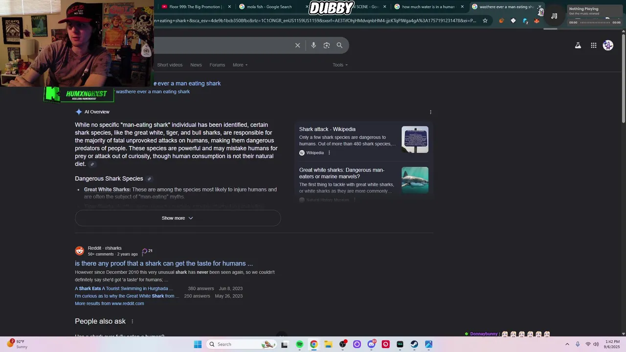Bookmark this page with the star icon
The width and height of the screenshot is (626, 352).
point(485,21)
